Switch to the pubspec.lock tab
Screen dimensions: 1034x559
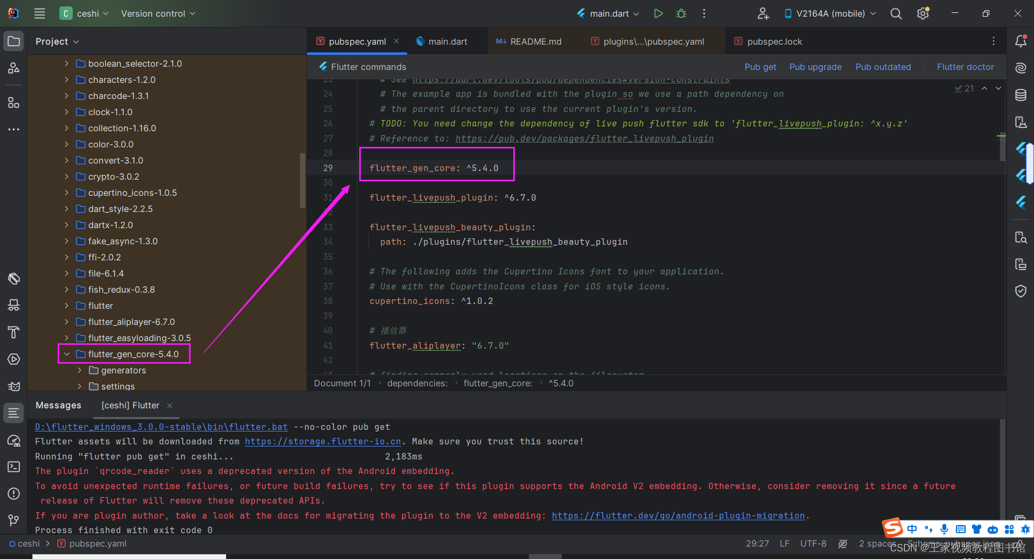pyautogui.click(x=774, y=41)
